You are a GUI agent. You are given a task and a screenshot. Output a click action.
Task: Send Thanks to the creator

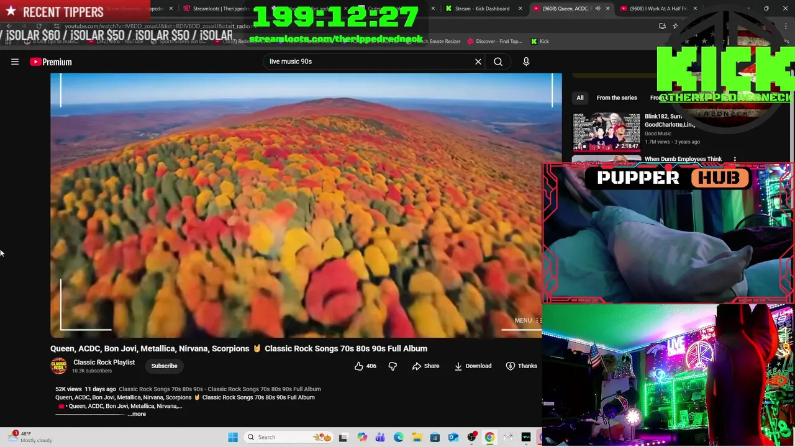(x=521, y=366)
